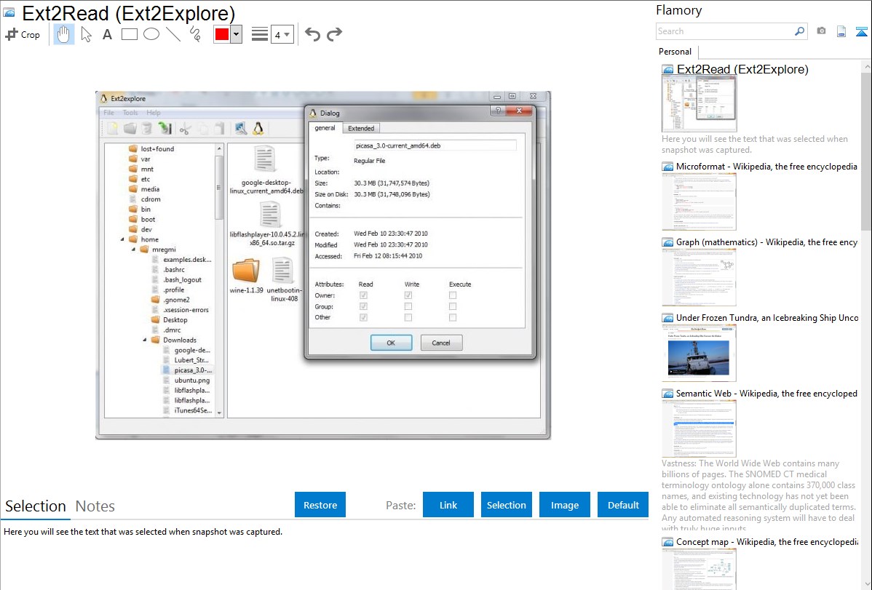Select the freehand scribble tool
This screenshot has width=872, height=590.
(194, 34)
